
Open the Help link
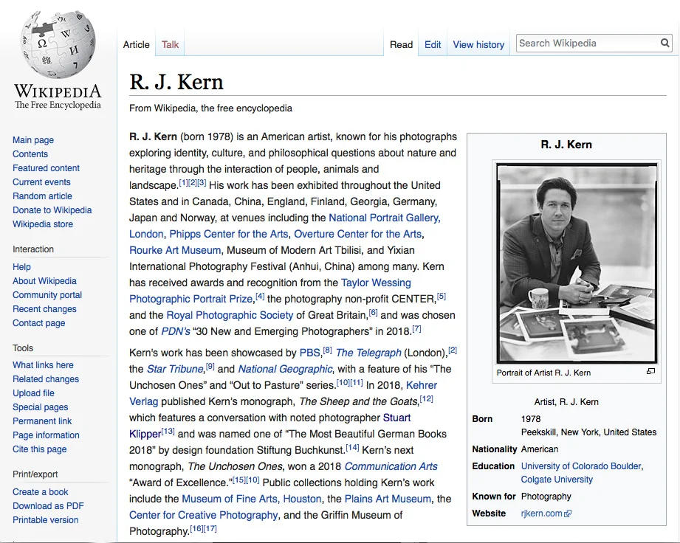21,267
